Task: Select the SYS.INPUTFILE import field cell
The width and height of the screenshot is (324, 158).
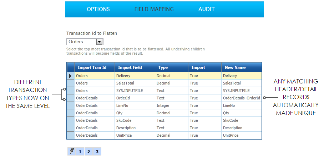Action: point(135,91)
